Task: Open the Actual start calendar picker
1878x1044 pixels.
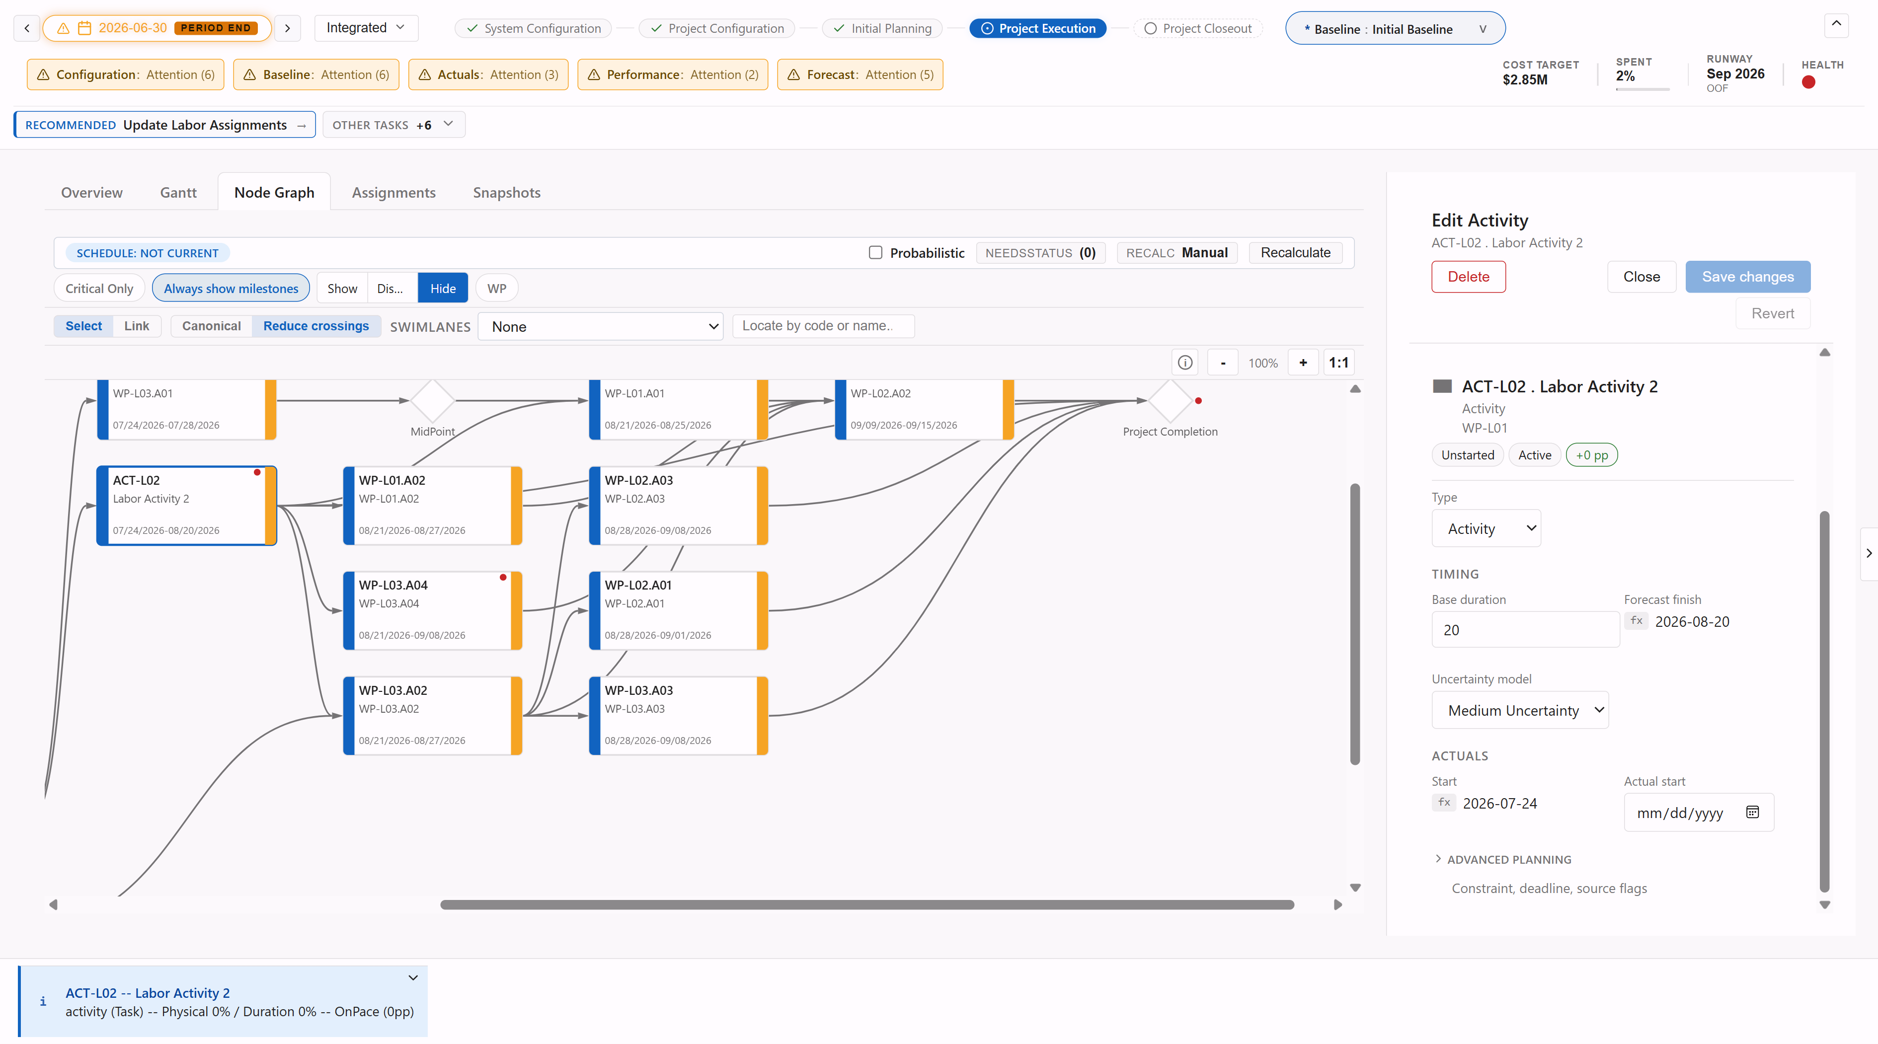Action: coord(1753,812)
